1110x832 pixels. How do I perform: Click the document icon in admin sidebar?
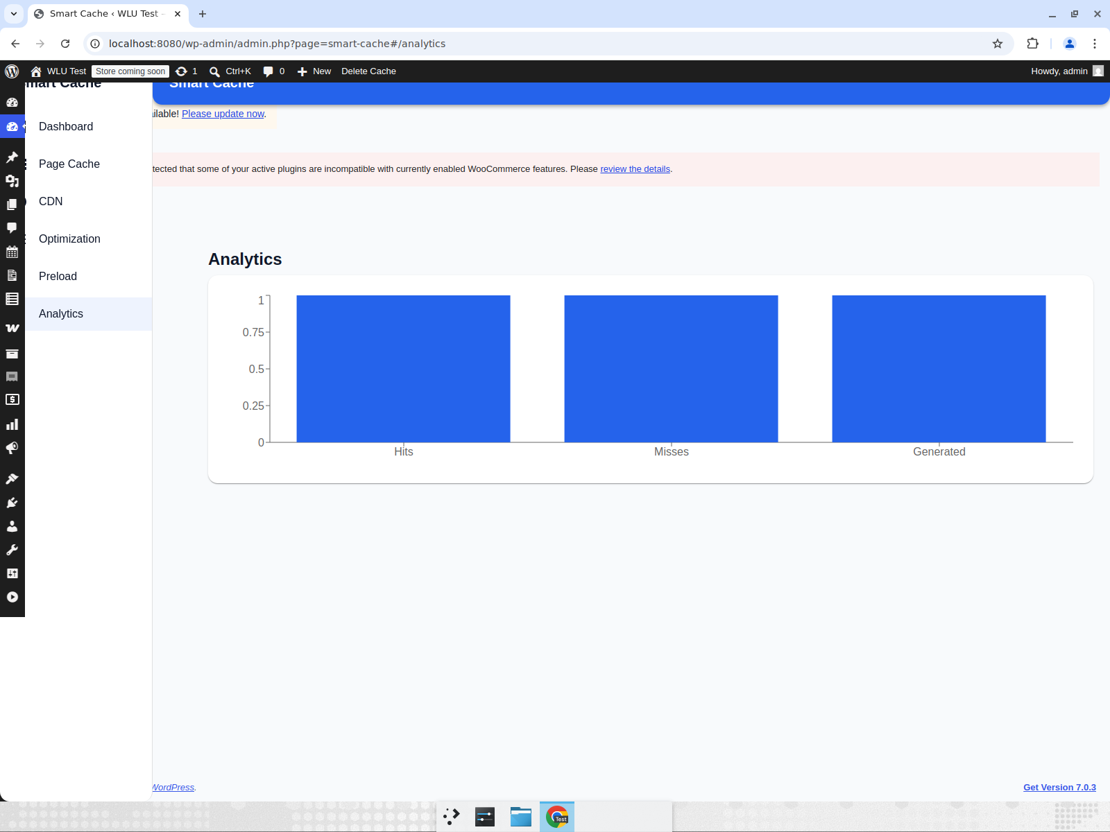point(12,275)
